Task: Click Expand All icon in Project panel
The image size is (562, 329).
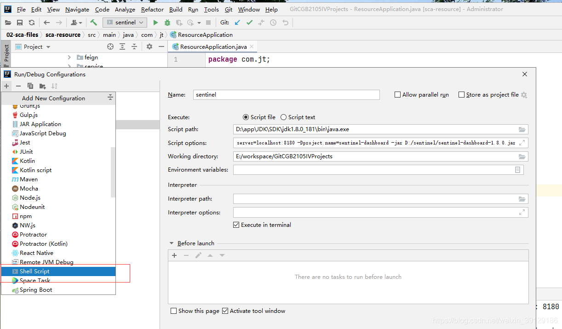Action: pos(122,46)
